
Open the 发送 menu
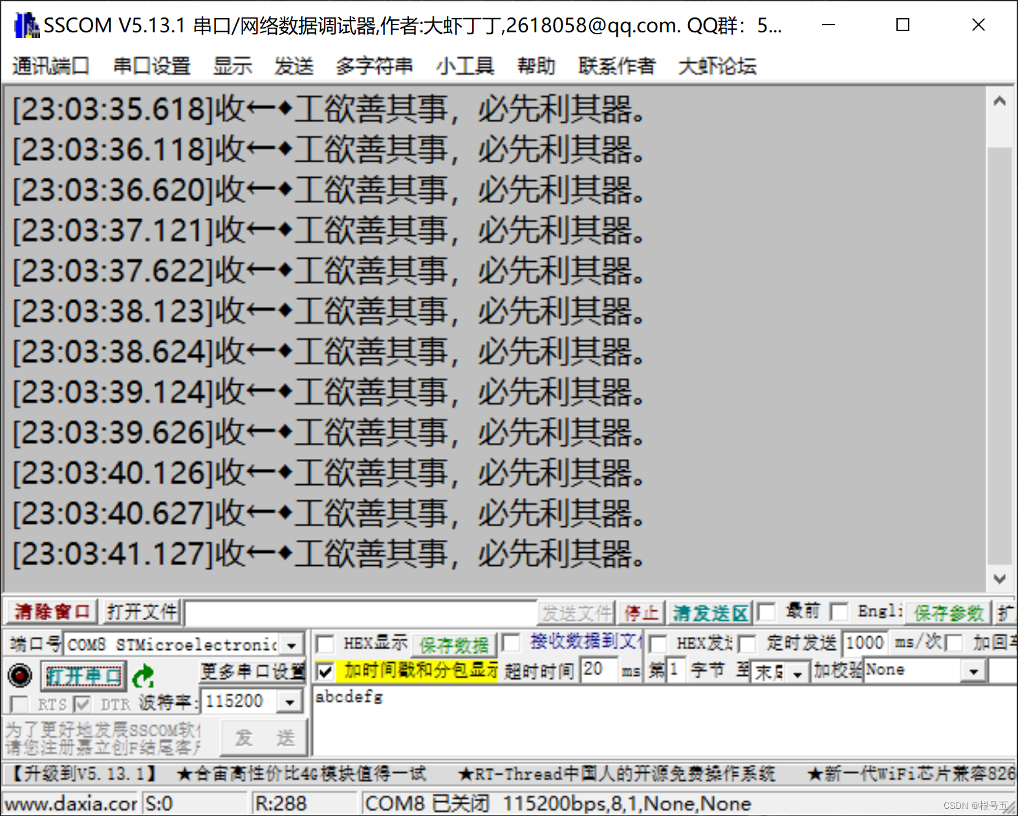pyautogui.click(x=294, y=66)
